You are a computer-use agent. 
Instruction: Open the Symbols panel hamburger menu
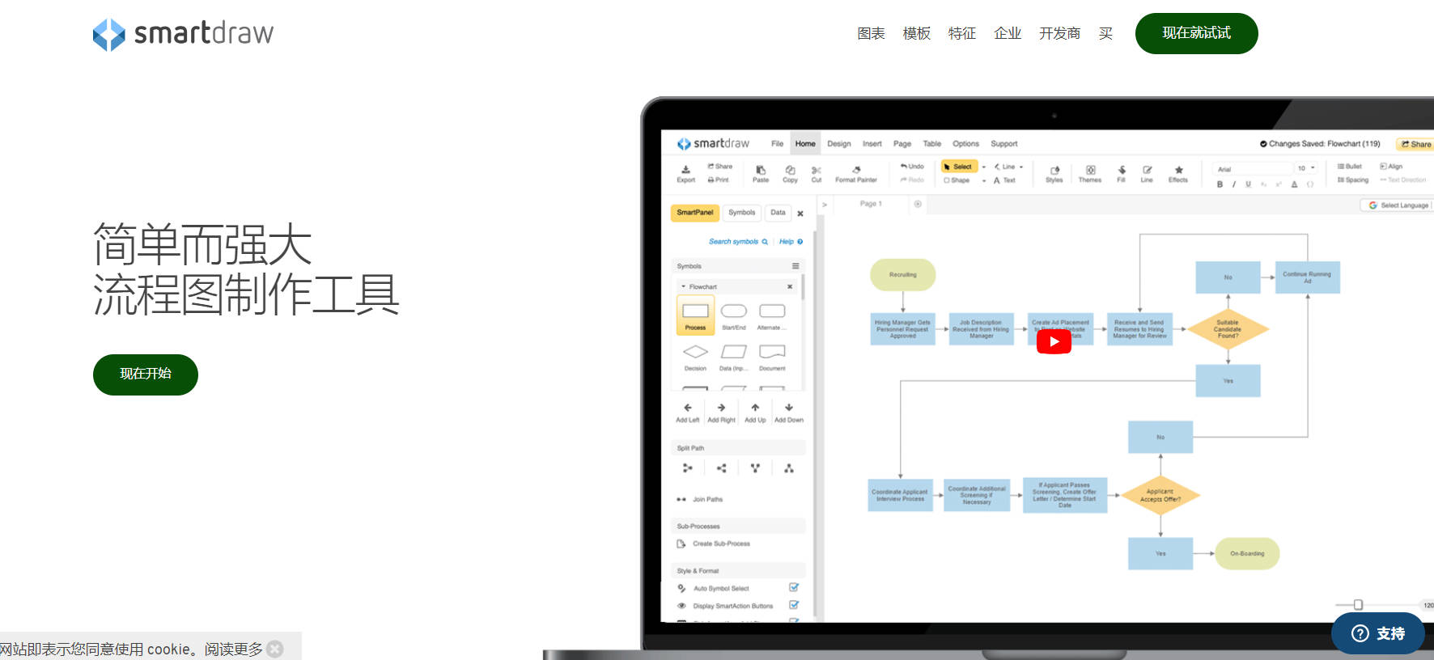coord(795,266)
